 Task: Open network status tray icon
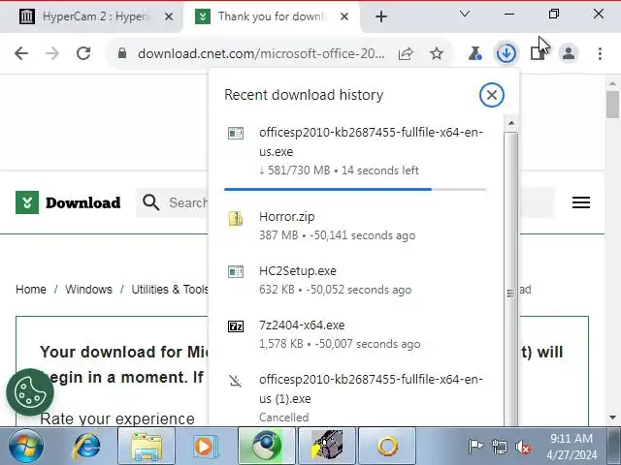(x=499, y=447)
